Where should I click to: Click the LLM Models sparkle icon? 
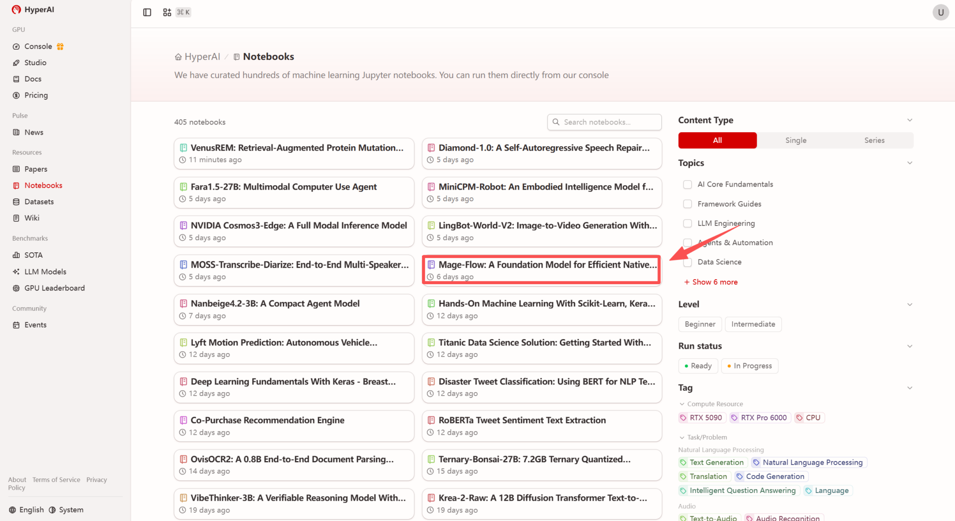point(16,272)
